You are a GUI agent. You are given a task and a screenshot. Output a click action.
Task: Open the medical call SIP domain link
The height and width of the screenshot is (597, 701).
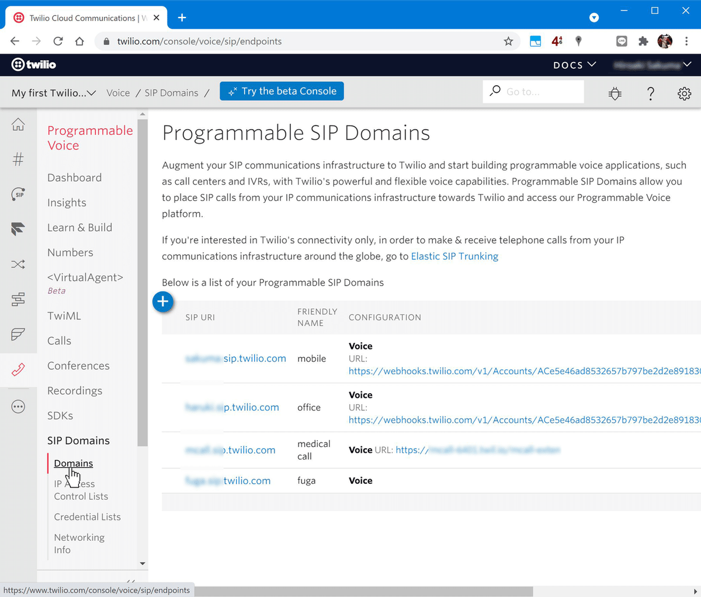(x=230, y=450)
